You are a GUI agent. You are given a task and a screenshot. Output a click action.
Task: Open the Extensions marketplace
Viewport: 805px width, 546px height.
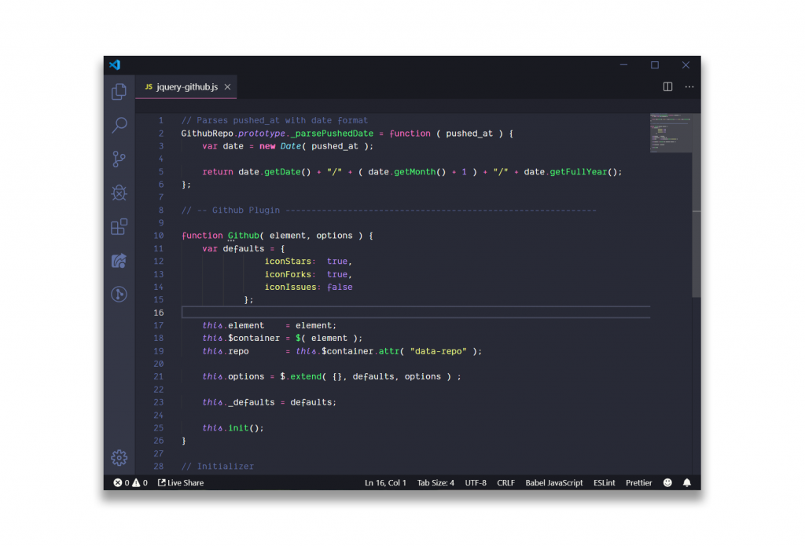pyautogui.click(x=119, y=226)
